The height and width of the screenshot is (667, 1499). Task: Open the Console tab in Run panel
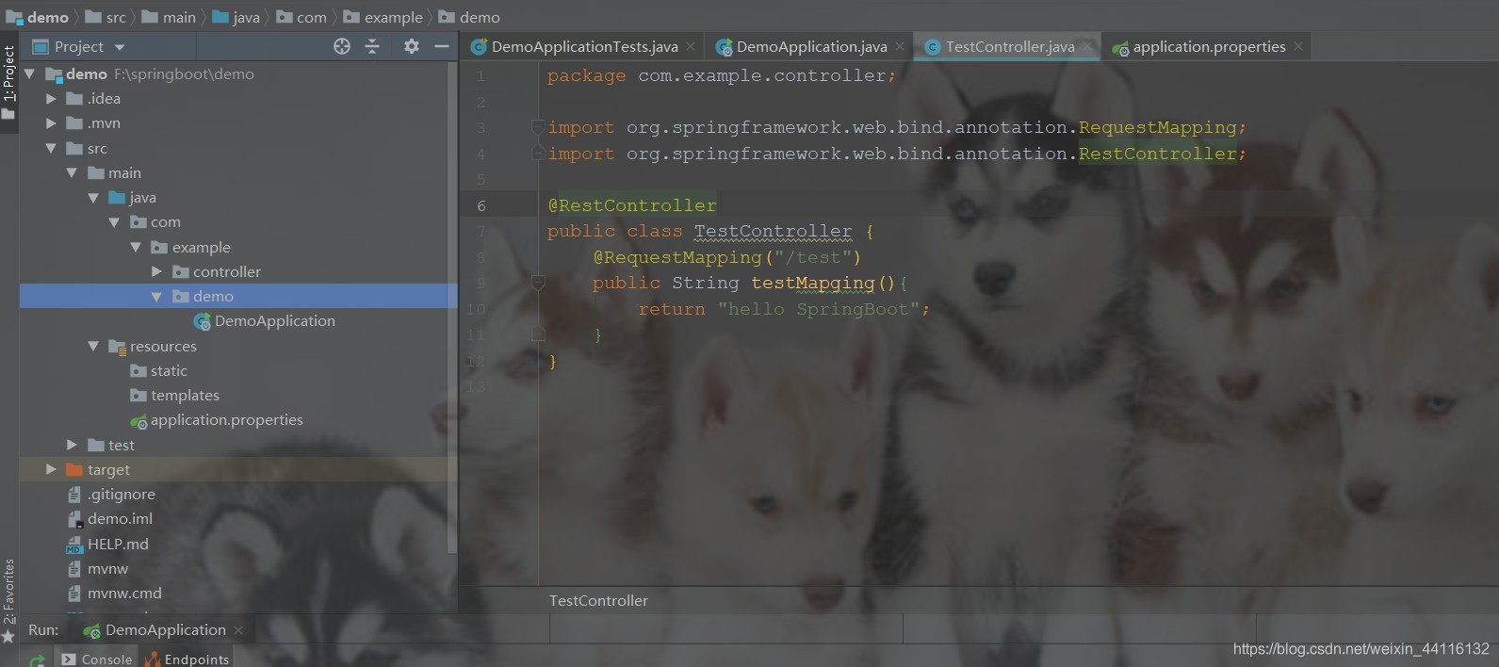(x=97, y=659)
